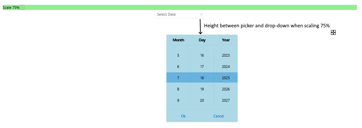Choose month 9 in Month column
362x128 pixels.
tap(178, 100)
